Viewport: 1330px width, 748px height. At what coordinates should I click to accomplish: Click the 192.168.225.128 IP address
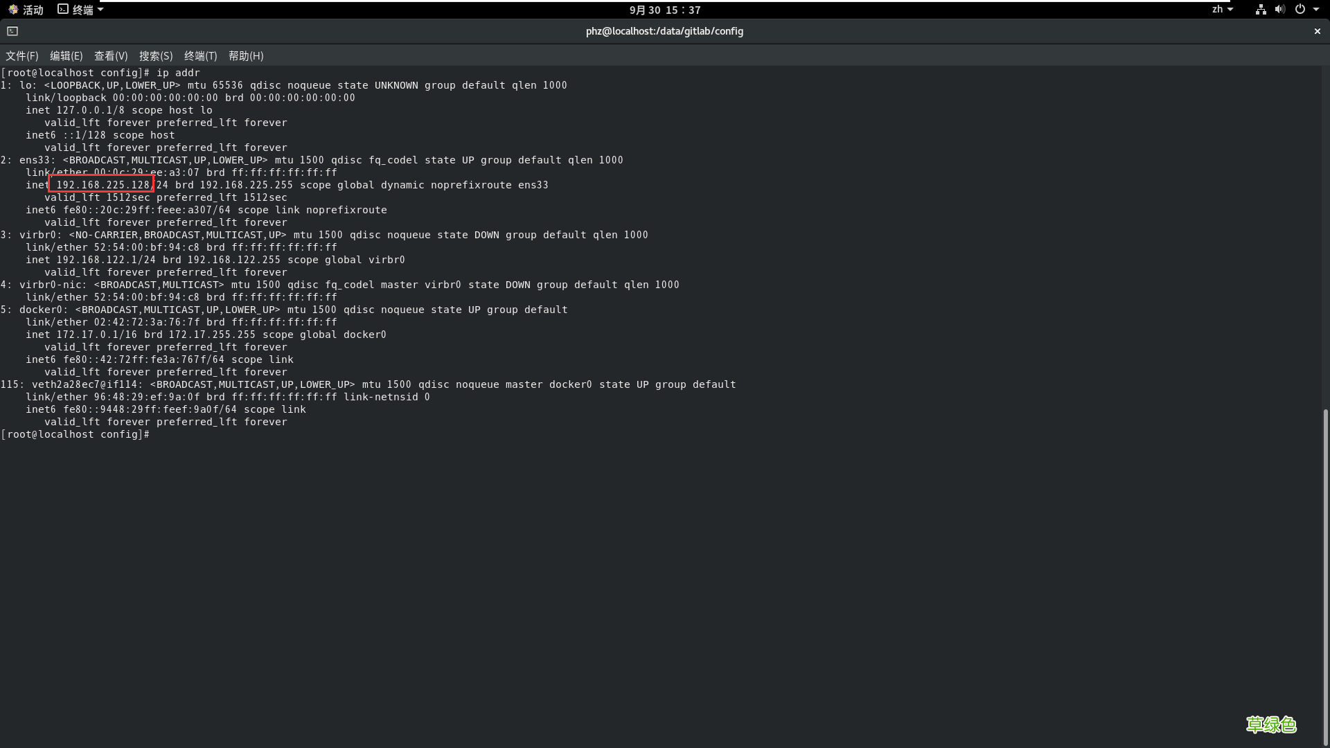pos(103,185)
